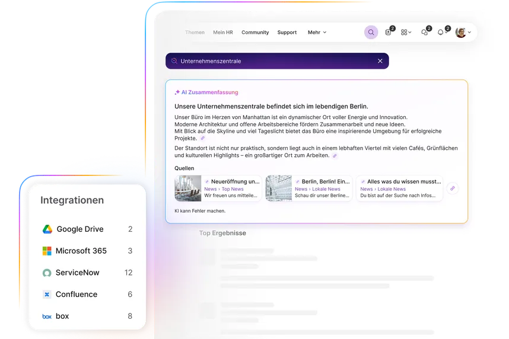The width and height of the screenshot is (509, 339).
Task: Click Lokale News breadcrumb in Berlin card
Action: click(x=326, y=189)
